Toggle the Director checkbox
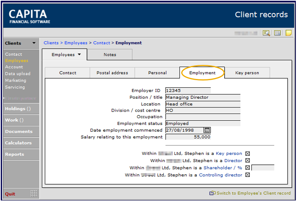The height and width of the screenshot is (202, 297). coord(247,161)
